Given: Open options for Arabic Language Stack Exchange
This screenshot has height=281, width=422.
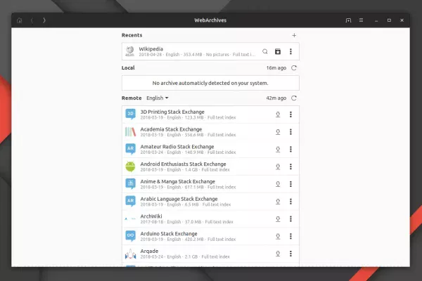Looking at the screenshot, I should click(x=290, y=202).
